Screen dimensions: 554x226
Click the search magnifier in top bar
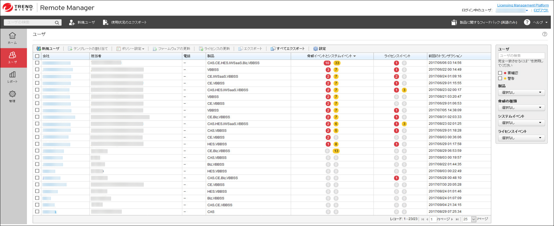(57, 22)
